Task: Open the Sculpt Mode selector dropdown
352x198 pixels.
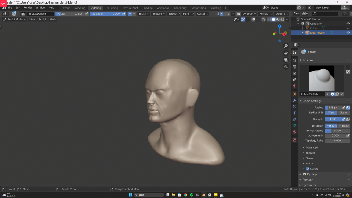Action: tap(15, 20)
